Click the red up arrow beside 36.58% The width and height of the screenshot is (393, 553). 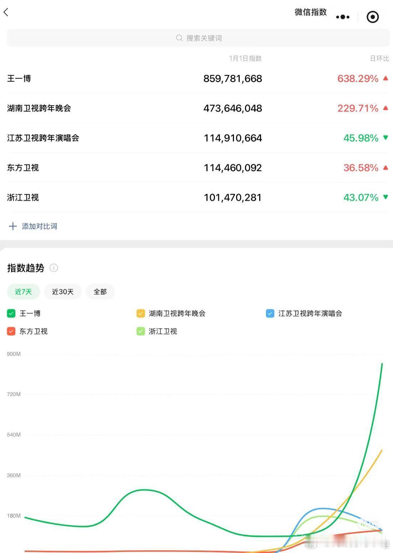(386, 167)
